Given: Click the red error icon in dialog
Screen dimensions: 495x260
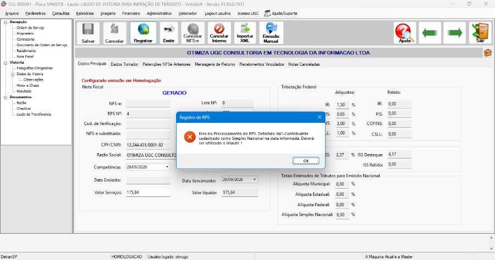Looking at the screenshot, I should [x=190, y=137].
